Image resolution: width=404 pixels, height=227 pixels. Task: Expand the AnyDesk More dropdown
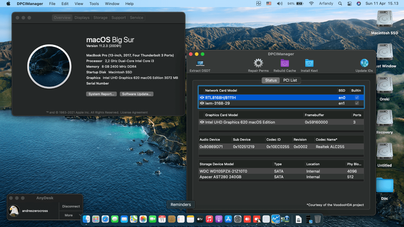click(x=71, y=215)
